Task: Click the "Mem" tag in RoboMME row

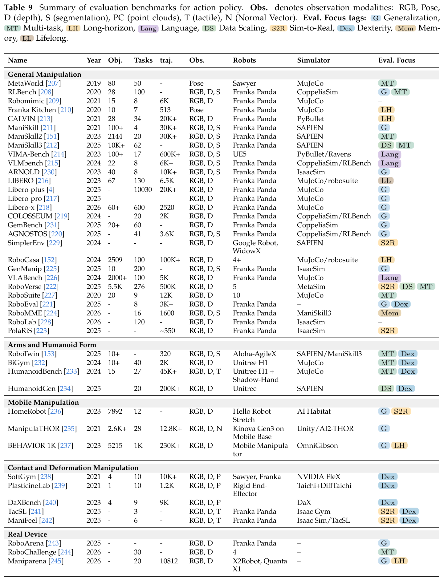Action: click(389, 313)
